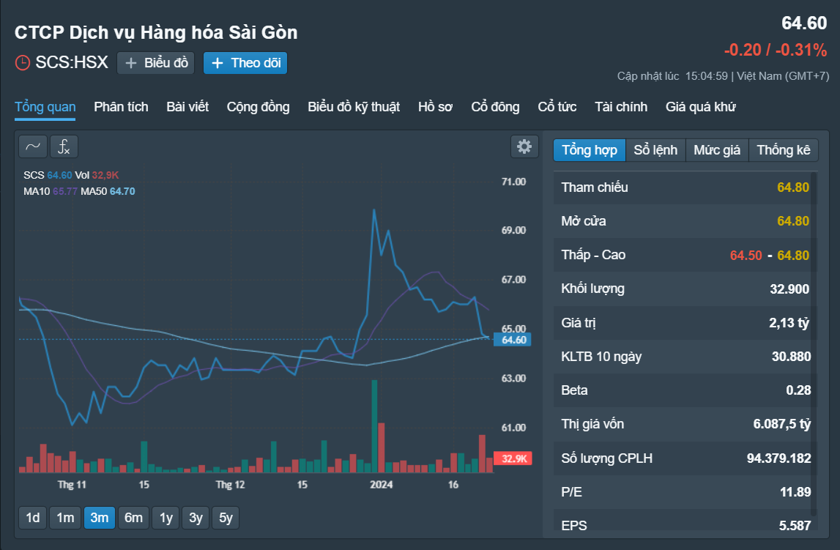Click the Thg 11 label on time axis
Image resolution: width=840 pixels, height=550 pixels.
point(72,485)
